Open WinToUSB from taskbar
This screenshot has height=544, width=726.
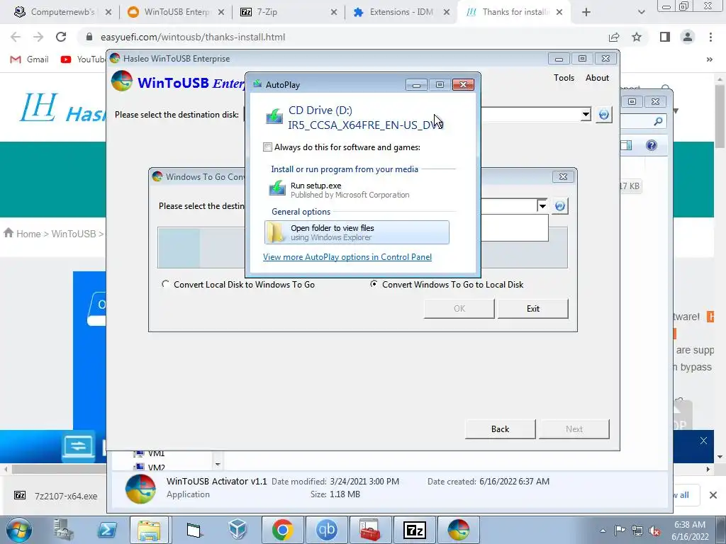pyautogui.click(x=459, y=530)
